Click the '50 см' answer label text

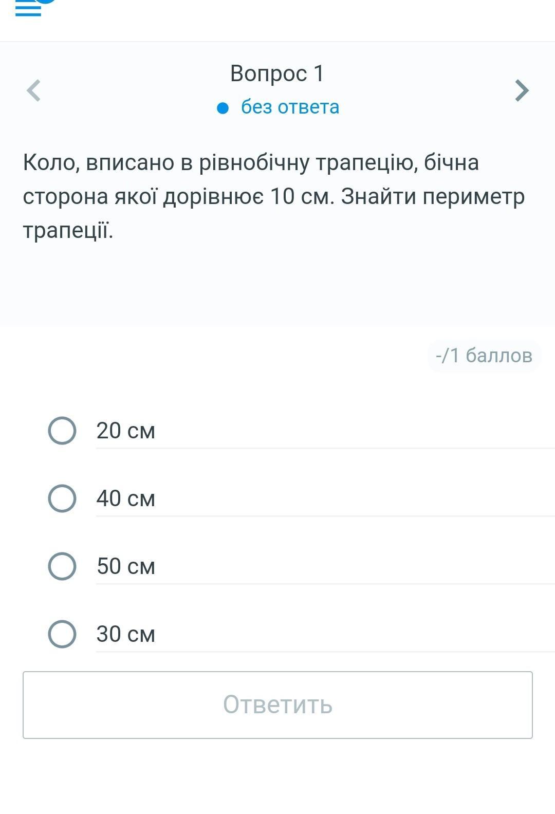125,566
